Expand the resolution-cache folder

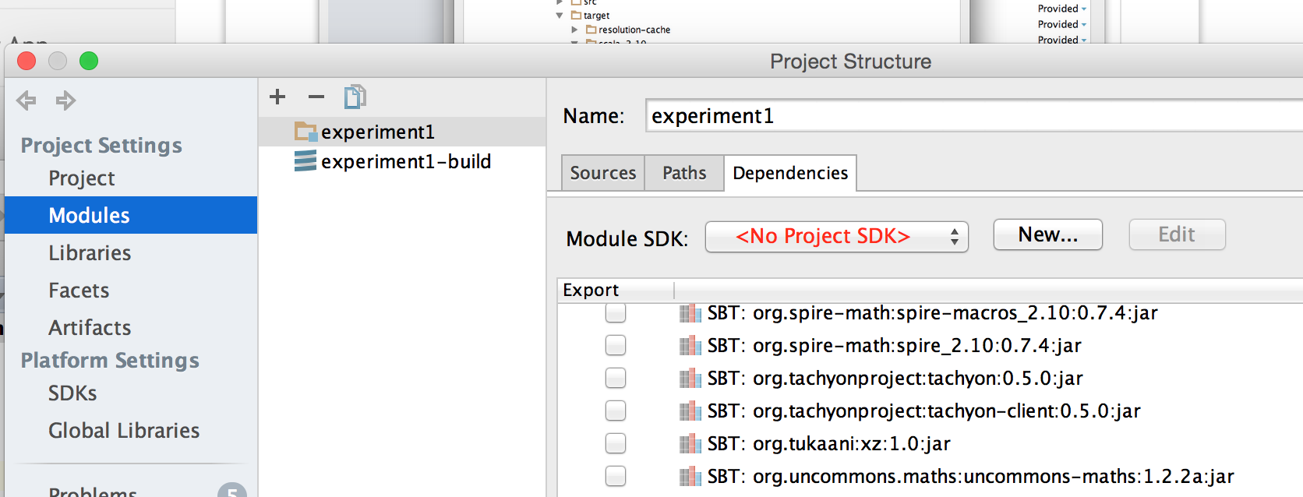click(575, 30)
